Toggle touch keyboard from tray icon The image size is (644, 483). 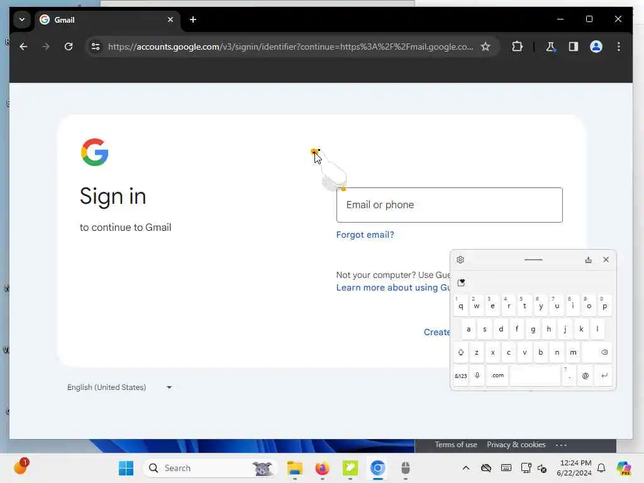click(x=506, y=468)
